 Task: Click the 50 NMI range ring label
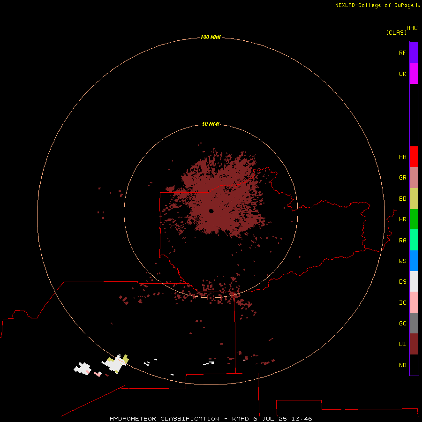click(x=211, y=124)
